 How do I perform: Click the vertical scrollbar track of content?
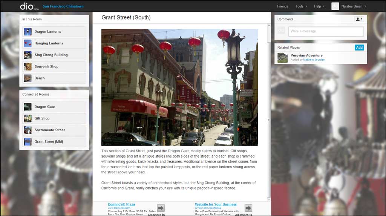click(x=268, y=113)
